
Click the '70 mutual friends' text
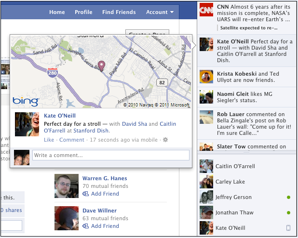point(105,186)
